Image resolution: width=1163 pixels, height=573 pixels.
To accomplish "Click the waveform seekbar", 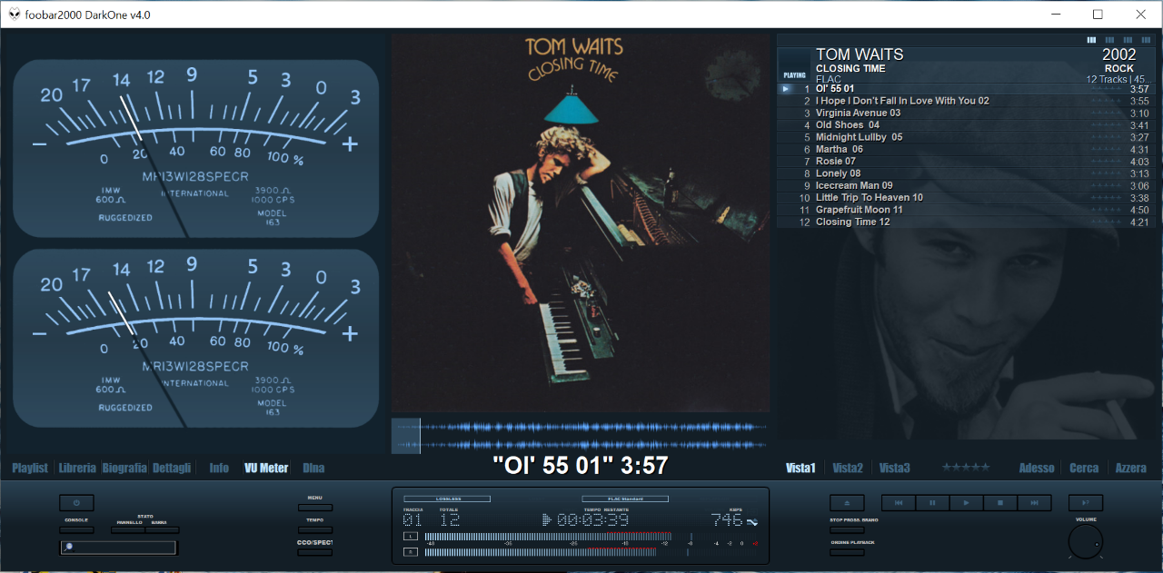I will click(x=581, y=436).
